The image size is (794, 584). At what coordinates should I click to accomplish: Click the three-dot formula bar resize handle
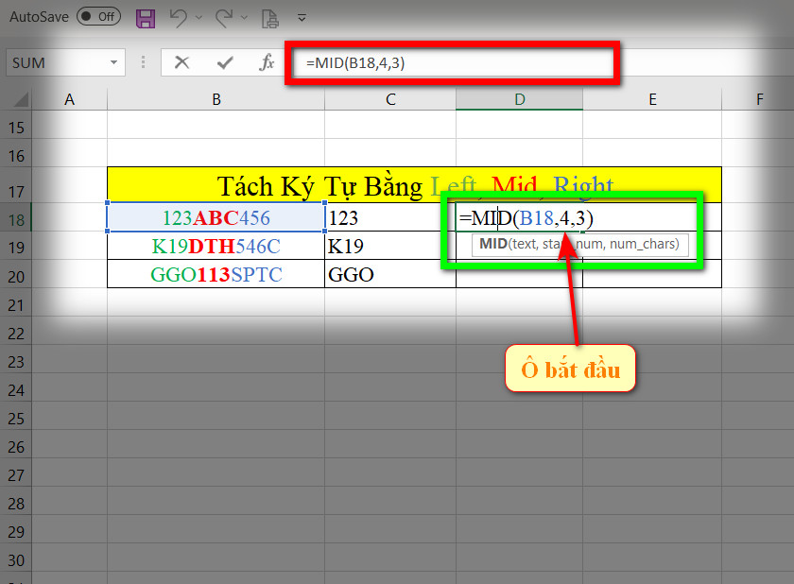(144, 62)
